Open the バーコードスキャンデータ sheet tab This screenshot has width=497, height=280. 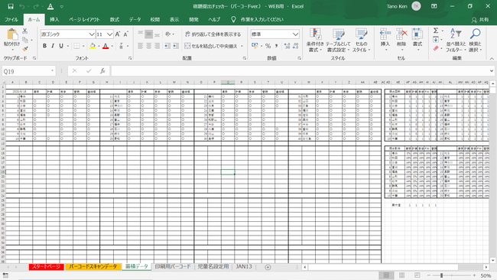(93, 267)
